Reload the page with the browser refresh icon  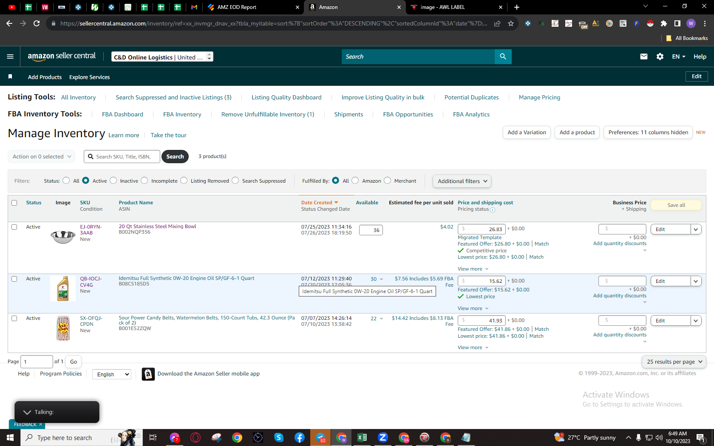(x=37, y=23)
